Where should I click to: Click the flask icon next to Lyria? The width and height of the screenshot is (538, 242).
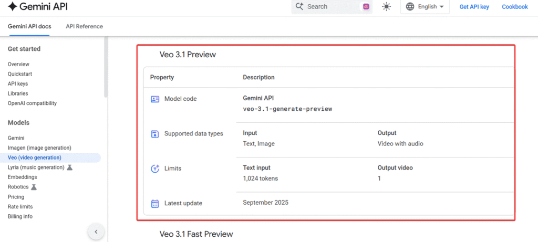69,167
